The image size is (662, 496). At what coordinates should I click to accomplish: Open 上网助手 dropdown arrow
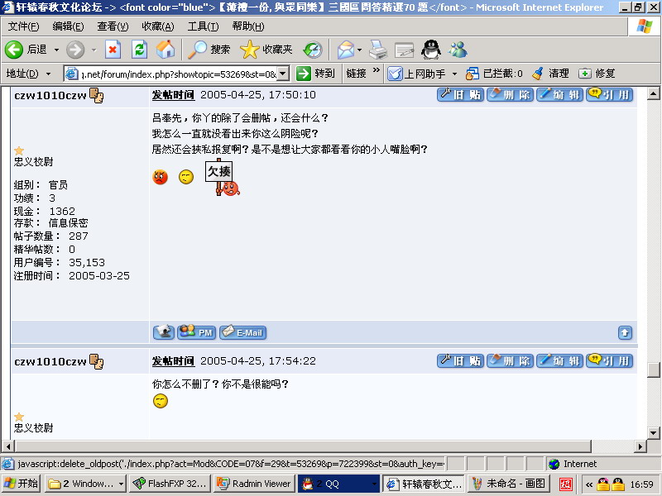[454, 74]
